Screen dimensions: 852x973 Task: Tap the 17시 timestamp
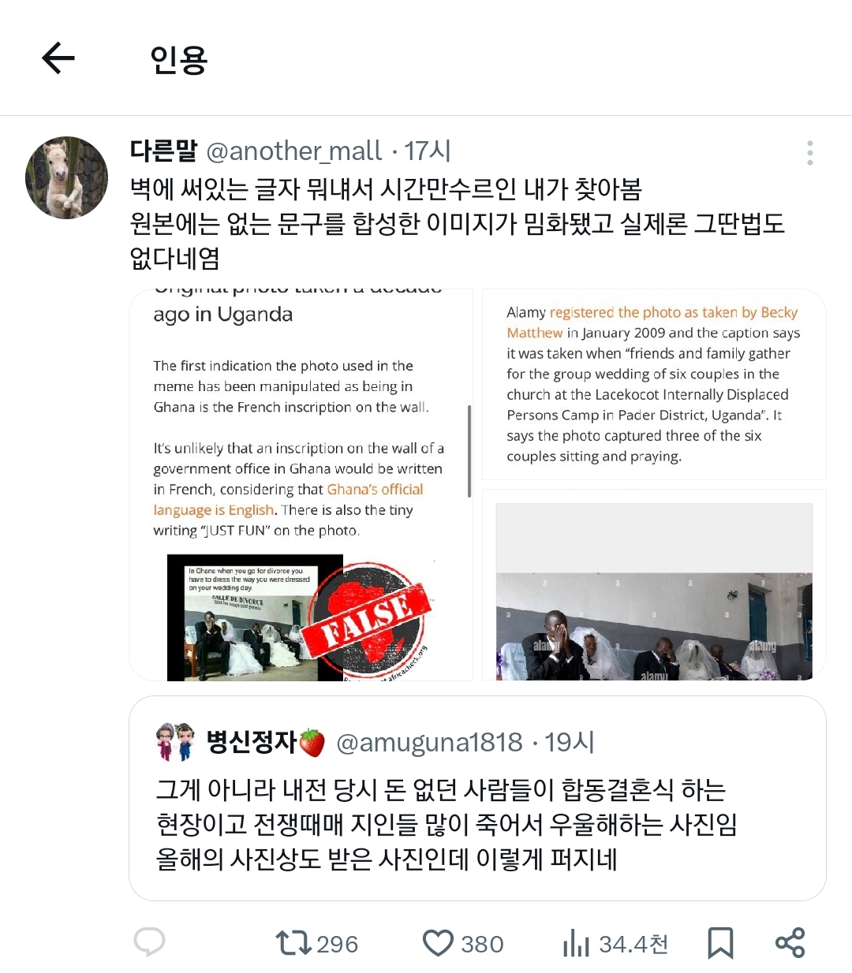tap(427, 151)
